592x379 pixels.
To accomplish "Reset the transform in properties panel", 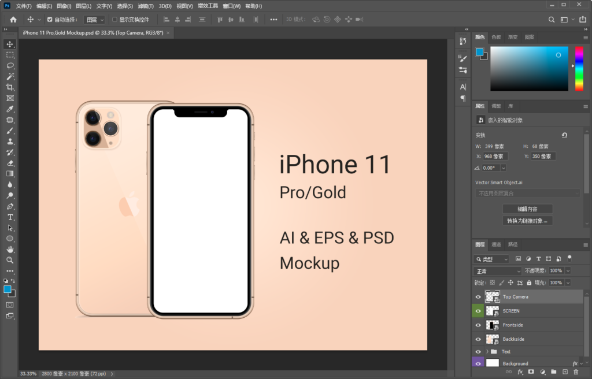I will tap(564, 135).
